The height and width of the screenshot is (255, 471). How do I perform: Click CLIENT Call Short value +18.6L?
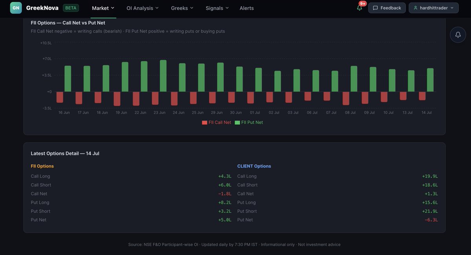(430, 185)
